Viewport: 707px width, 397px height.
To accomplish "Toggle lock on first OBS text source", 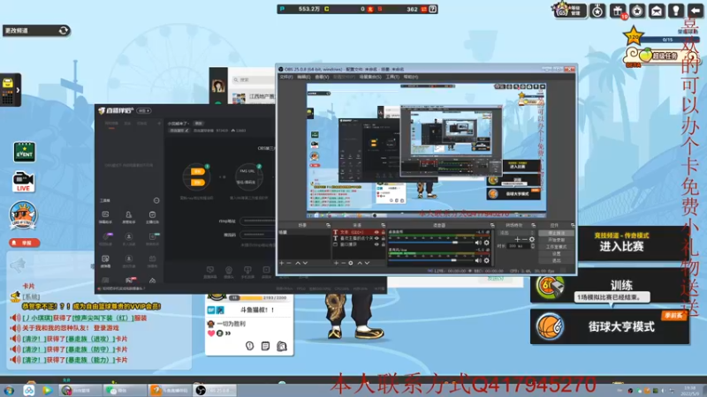I will pyautogui.click(x=384, y=232).
